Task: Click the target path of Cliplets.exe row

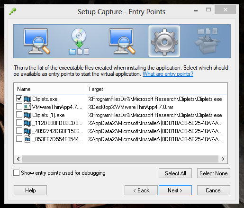Action: pyautogui.click(x=155, y=99)
